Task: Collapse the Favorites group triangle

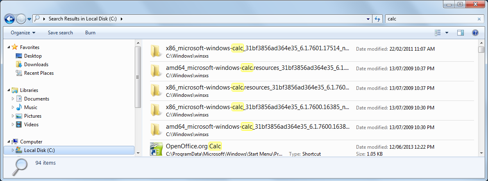Action: [9, 47]
